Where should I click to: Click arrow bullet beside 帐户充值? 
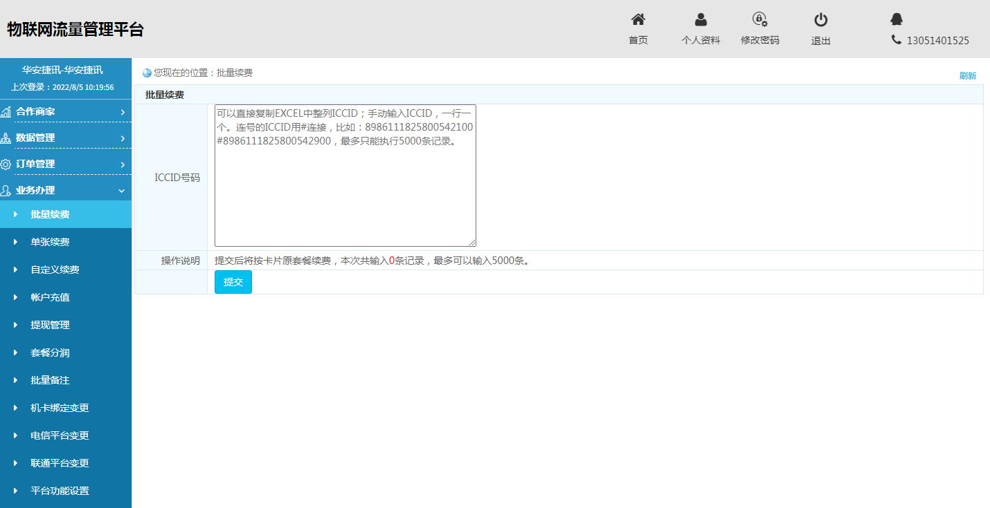tap(15, 297)
